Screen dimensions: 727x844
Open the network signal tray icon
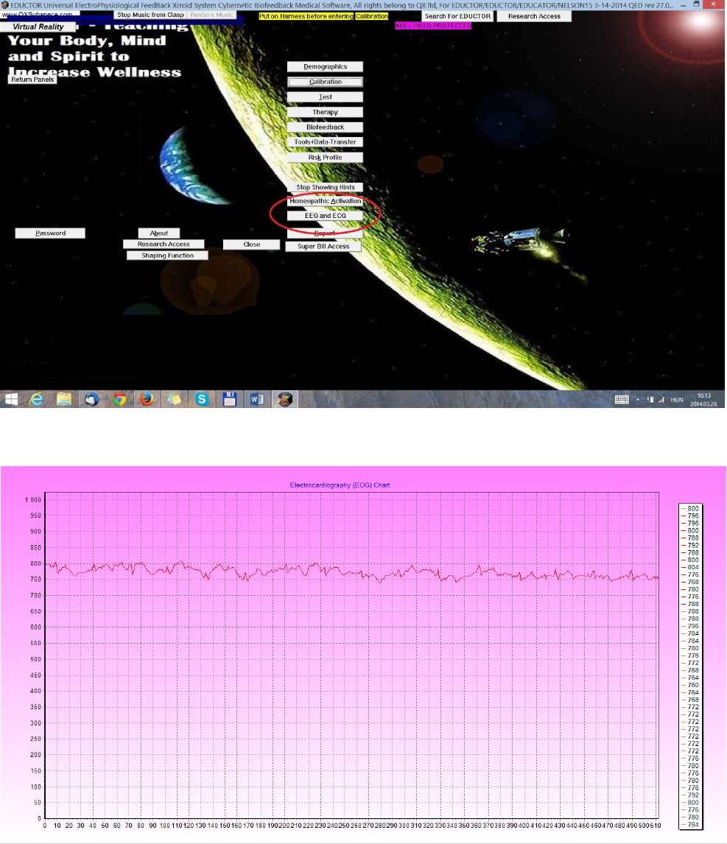pos(661,399)
